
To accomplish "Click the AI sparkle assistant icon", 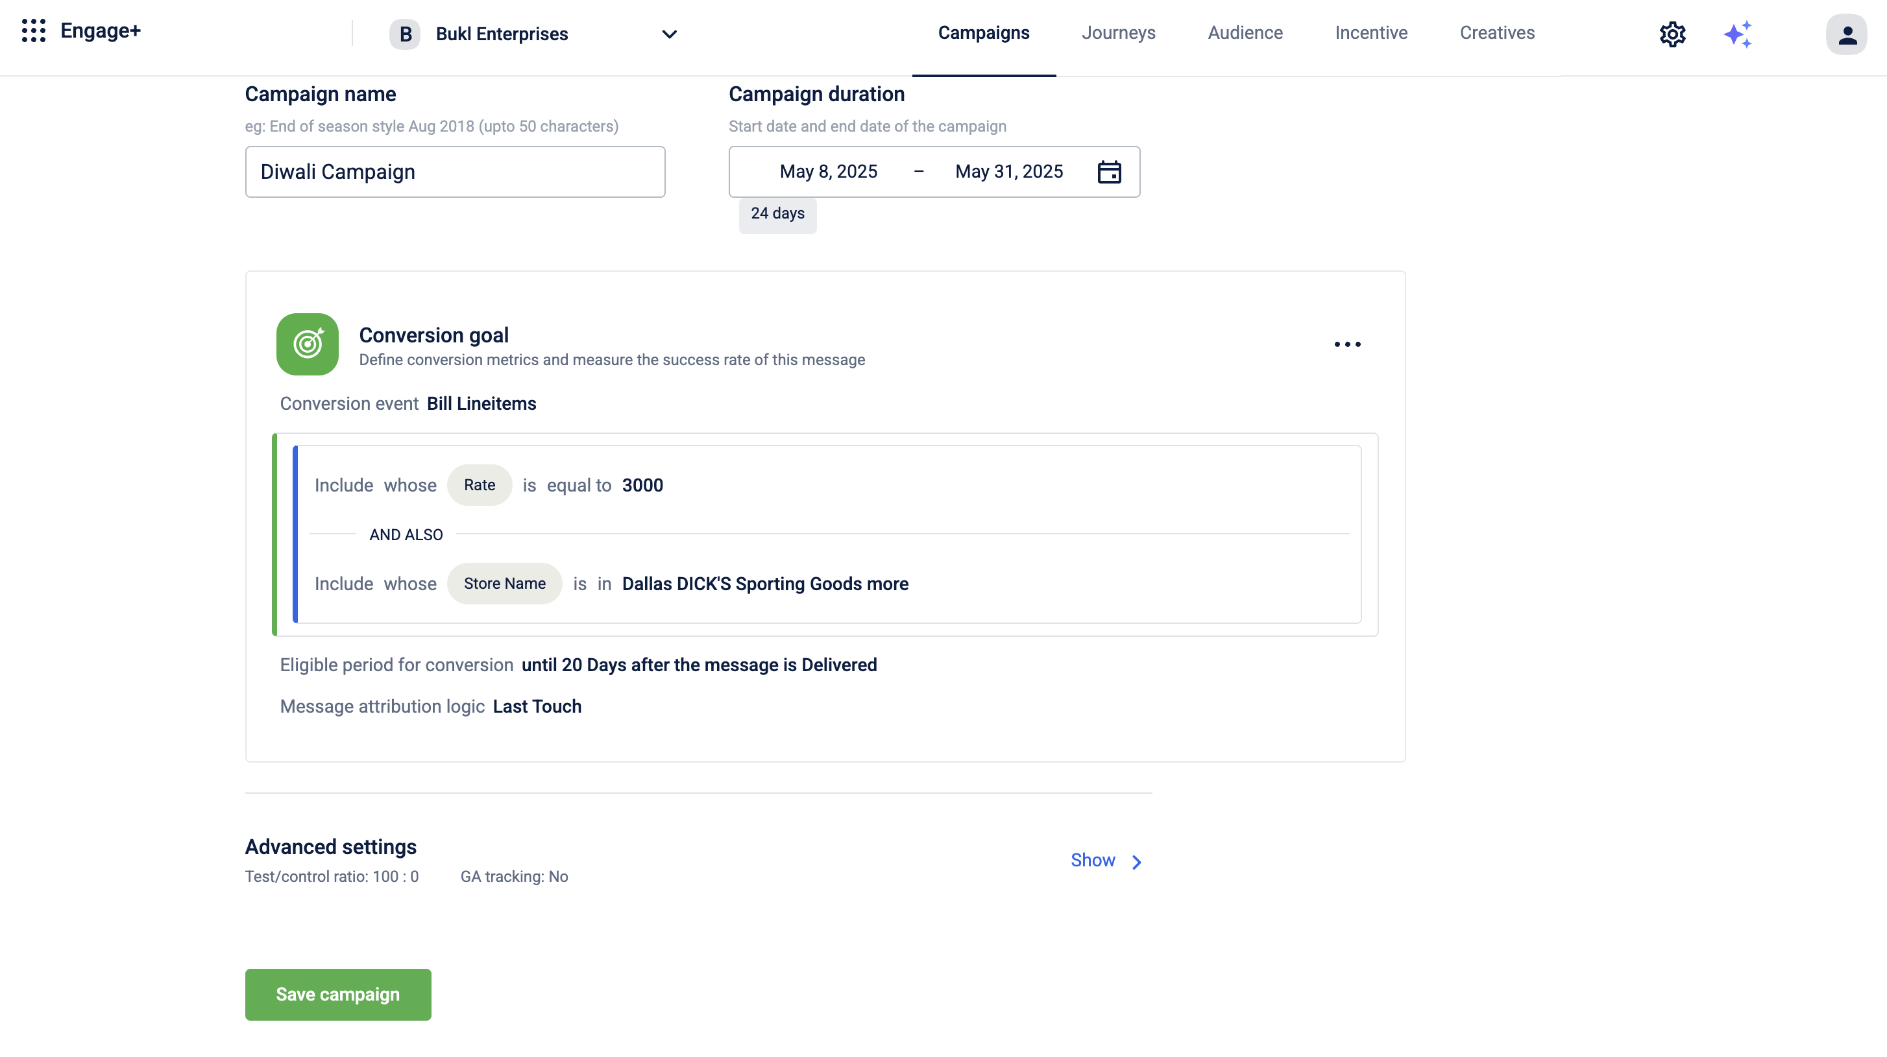I will pyautogui.click(x=1738, y=34).
